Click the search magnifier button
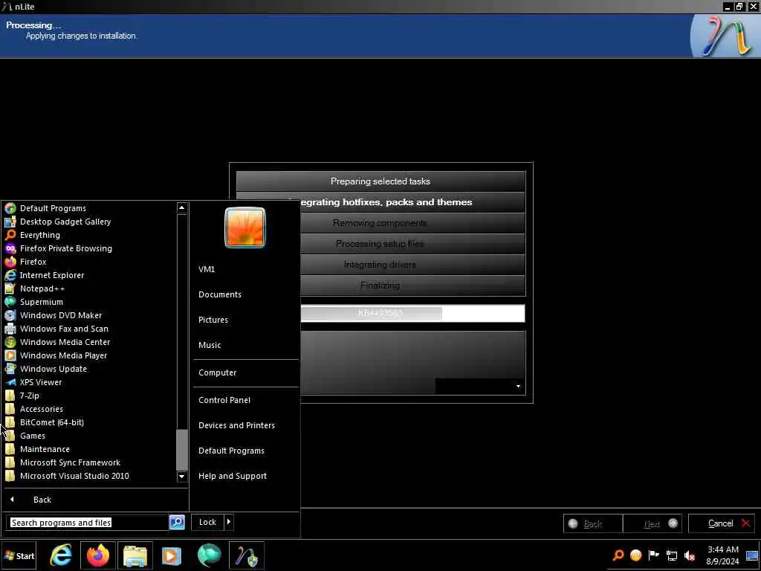Viewport: 761px width, 571px height. (x=177, y=522)
